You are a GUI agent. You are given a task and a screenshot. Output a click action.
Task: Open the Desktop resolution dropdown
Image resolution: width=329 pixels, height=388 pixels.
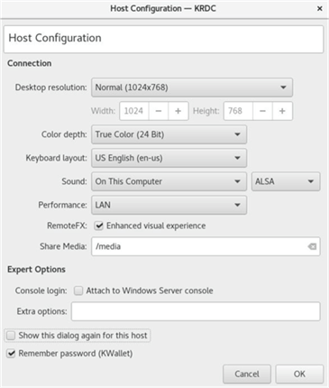[192, 88]
